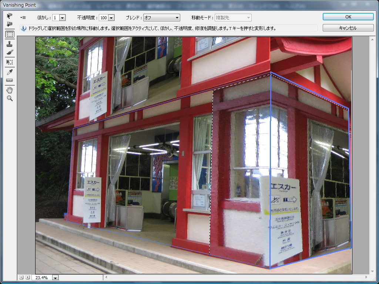Viewport: 379px width, 284px height.
Task: Open the Vanishing Point settings menu
Action: click(23, 18)
